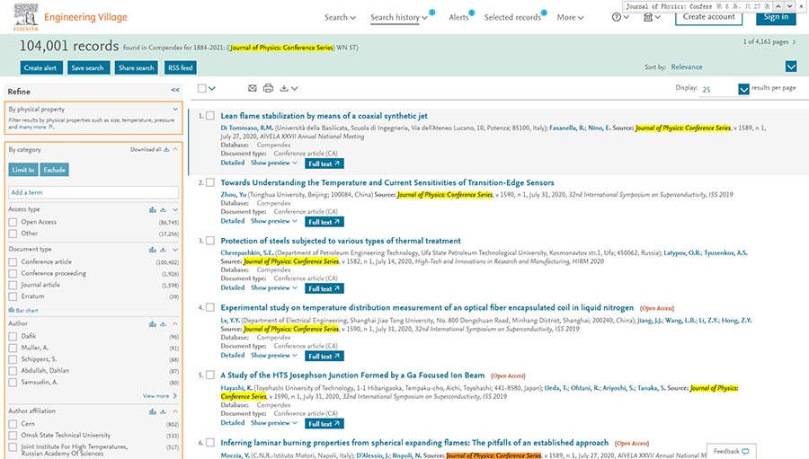Tick the Erratum checkbox
The height and width of the screenshot is (459, 809).
click(x=13, y=296)
